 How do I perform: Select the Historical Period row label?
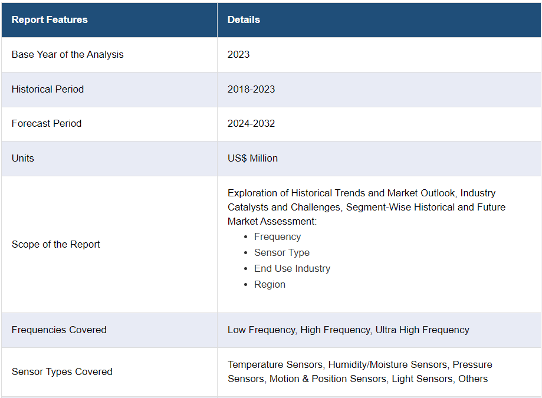(48, 89)
